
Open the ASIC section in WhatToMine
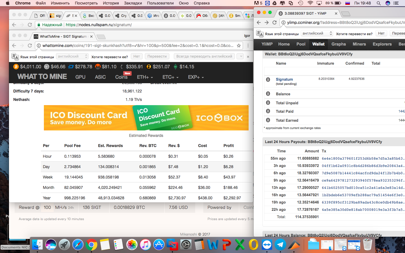click(100, 77)
